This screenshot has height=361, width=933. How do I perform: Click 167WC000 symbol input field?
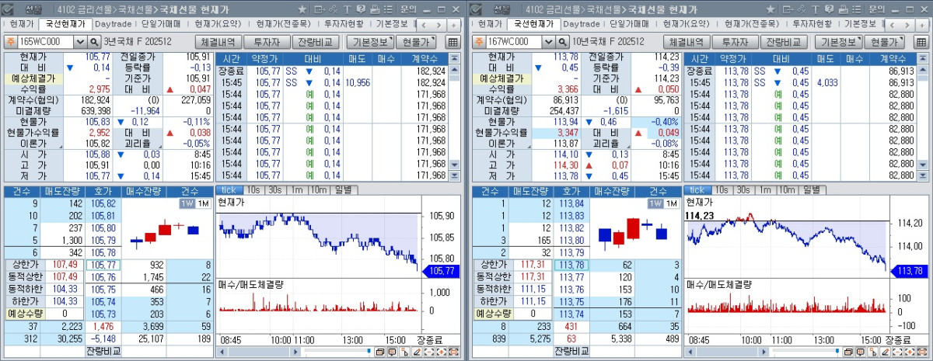pos(513,42)
